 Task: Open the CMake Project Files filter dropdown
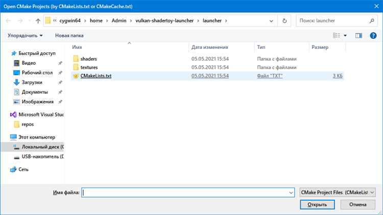coord(338,193)
